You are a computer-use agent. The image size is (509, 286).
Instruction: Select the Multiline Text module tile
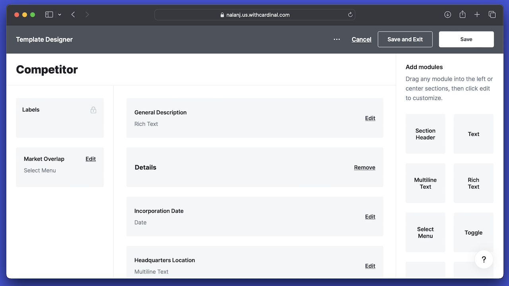[425, 183]
